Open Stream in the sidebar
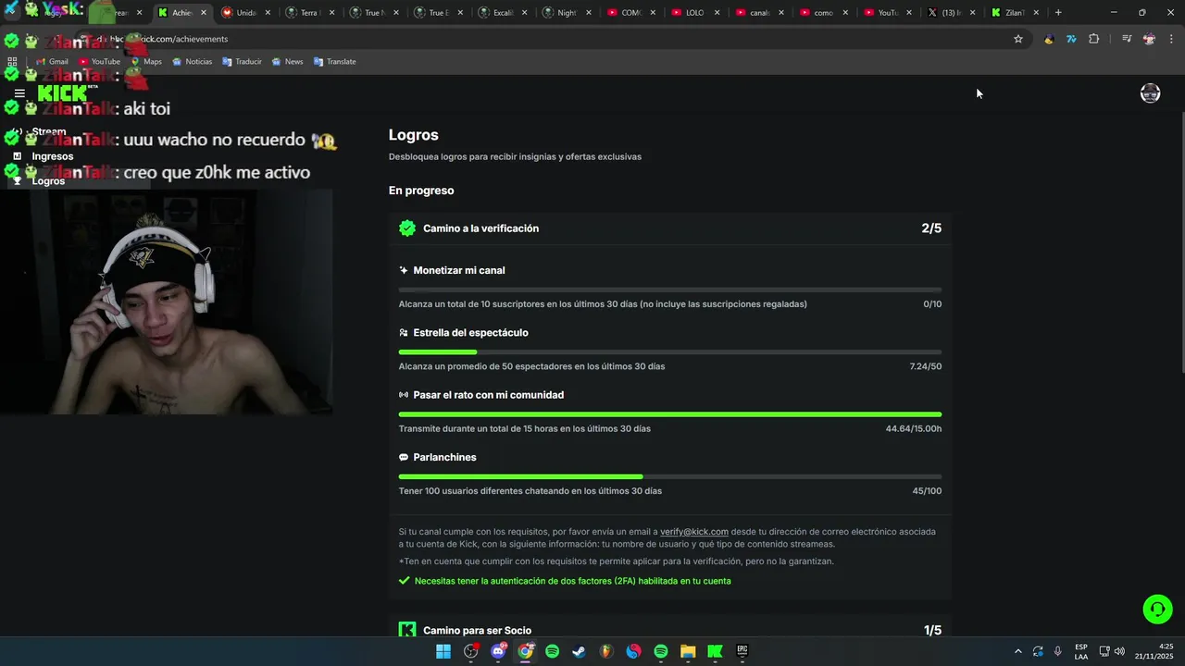The width and height of the screenshot is (1185, 666). (49, 132)
